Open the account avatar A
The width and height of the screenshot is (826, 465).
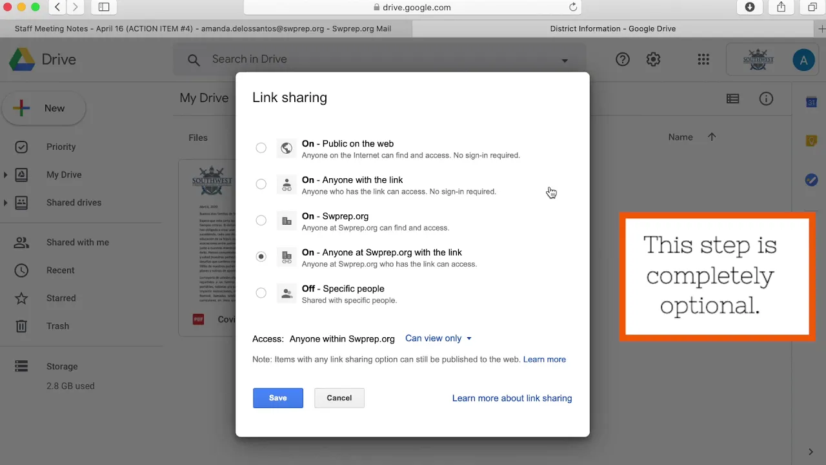pyautogui.click(x=803, y=60)
